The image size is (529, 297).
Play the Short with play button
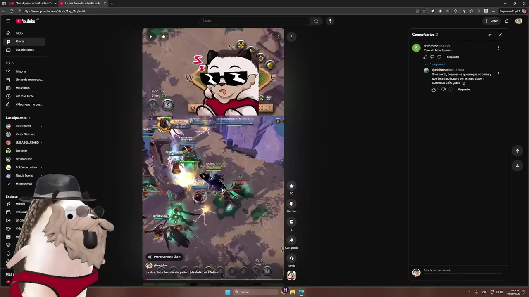150,37
